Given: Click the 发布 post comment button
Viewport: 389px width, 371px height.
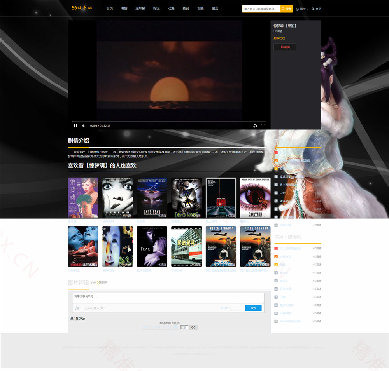Looking at the screenshot, I should (253, 308).
